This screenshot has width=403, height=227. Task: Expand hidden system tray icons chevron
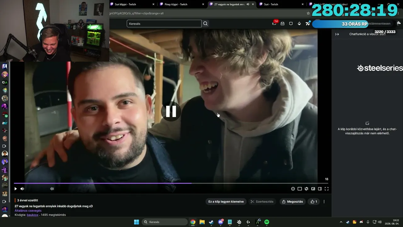(341, 222)
